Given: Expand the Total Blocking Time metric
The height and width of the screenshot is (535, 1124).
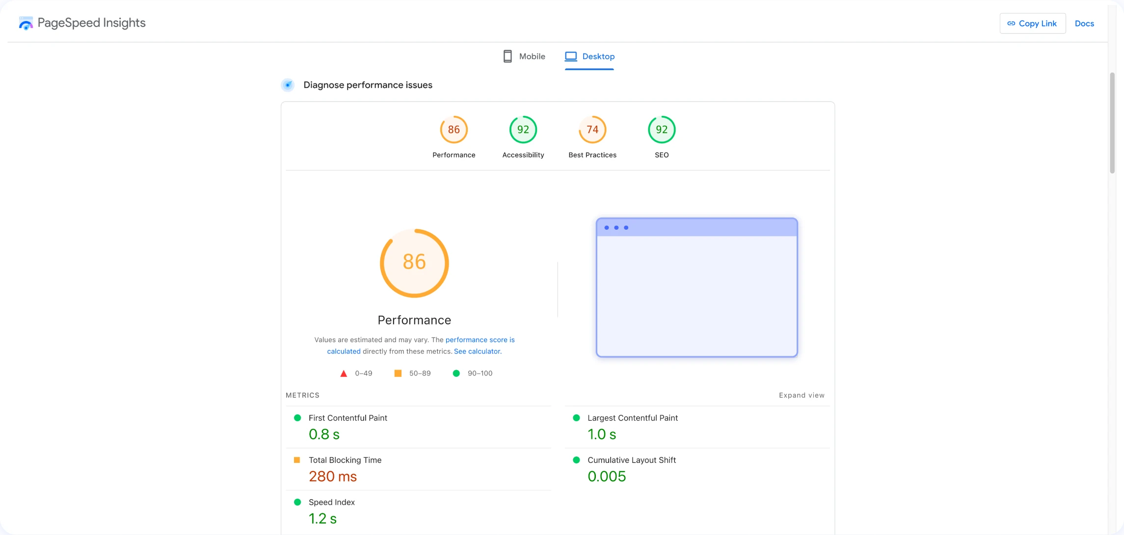Looking at the screenshot, I should click(345, 460).
